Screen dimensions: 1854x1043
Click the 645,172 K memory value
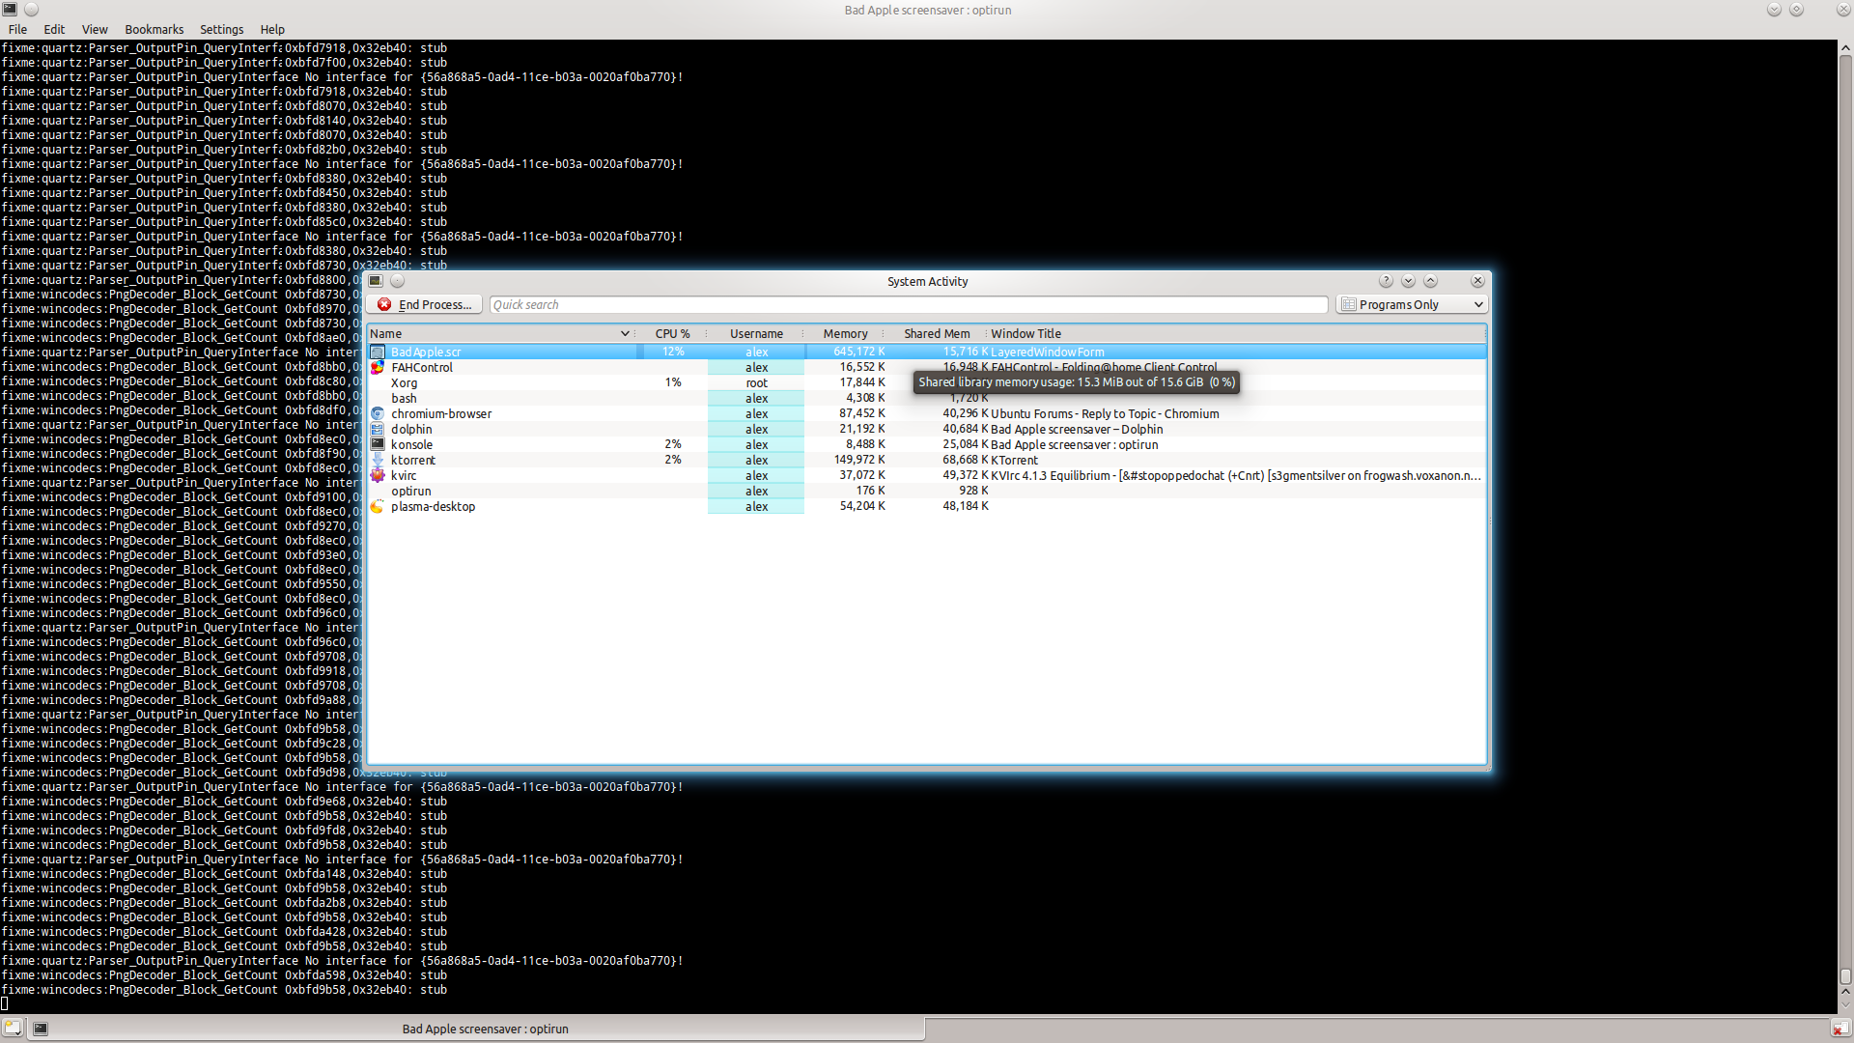point(859,352)
